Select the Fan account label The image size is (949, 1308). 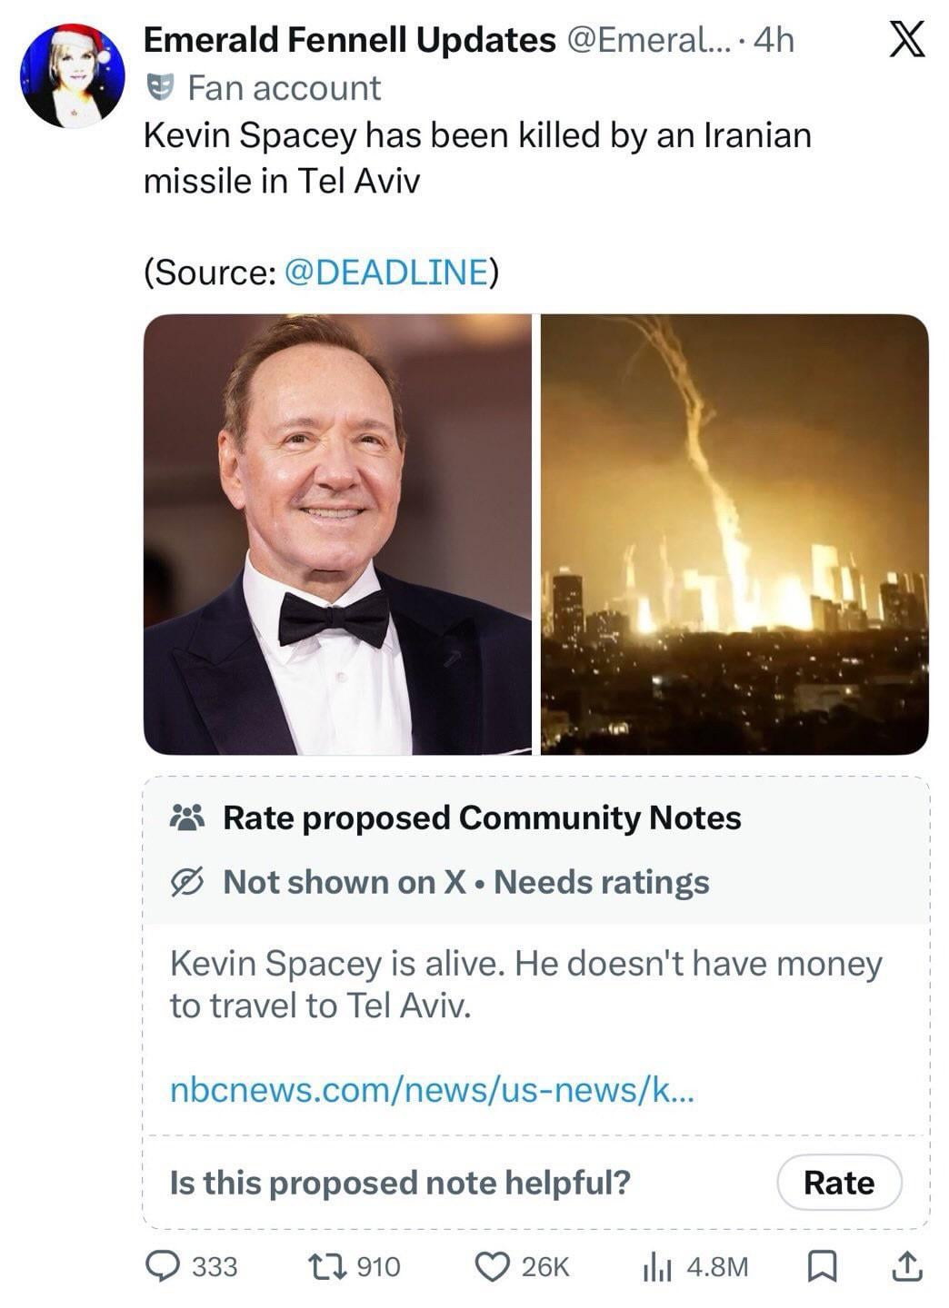pyautogui.click(x=284, y=88)
